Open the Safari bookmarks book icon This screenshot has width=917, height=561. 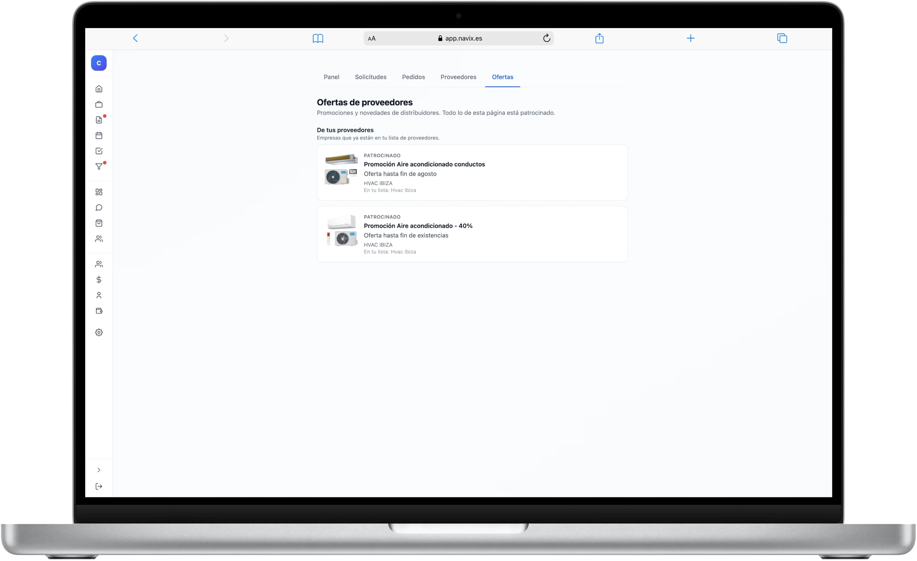click(x=318, y=38)
